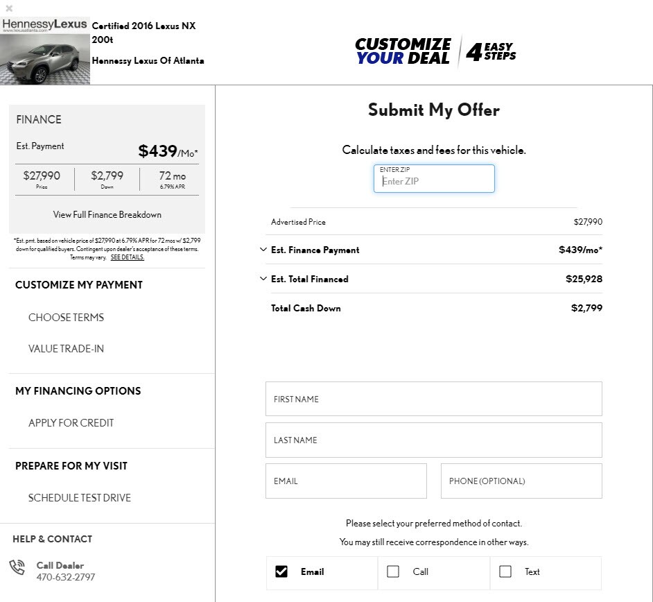
Task: Open Value Trade-In step
Action: point(67,349)
